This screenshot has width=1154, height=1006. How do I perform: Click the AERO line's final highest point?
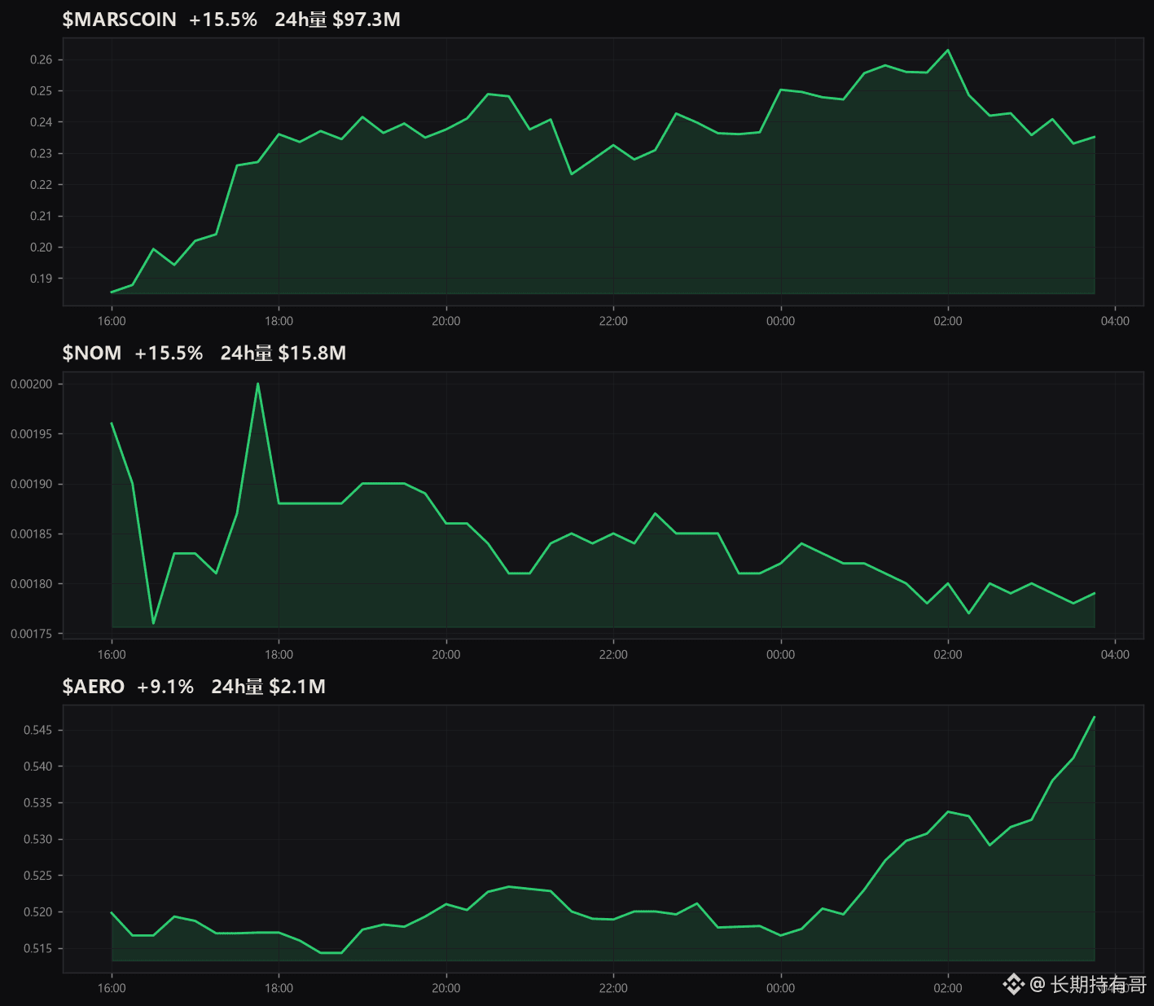[1094, 718]
